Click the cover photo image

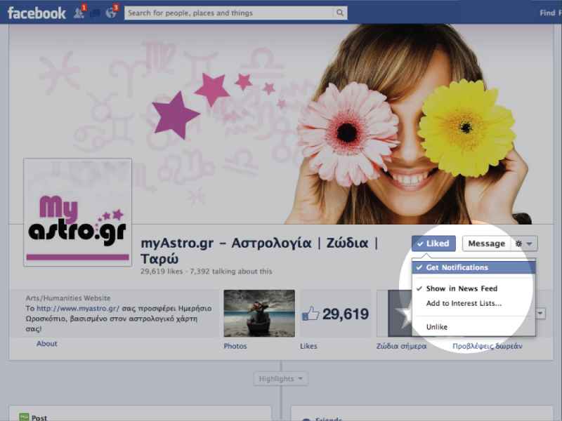pos(280,124)
